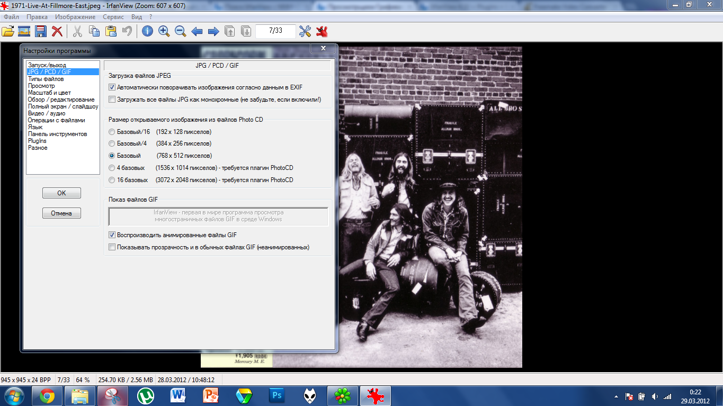Screen dimensions: 723x406
Task: Open the Правка menu
Action: (x=37, y=17)
